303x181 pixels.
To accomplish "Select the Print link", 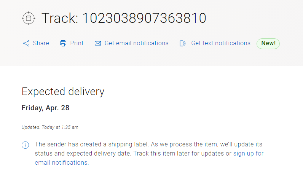I will tap(77, 43).
